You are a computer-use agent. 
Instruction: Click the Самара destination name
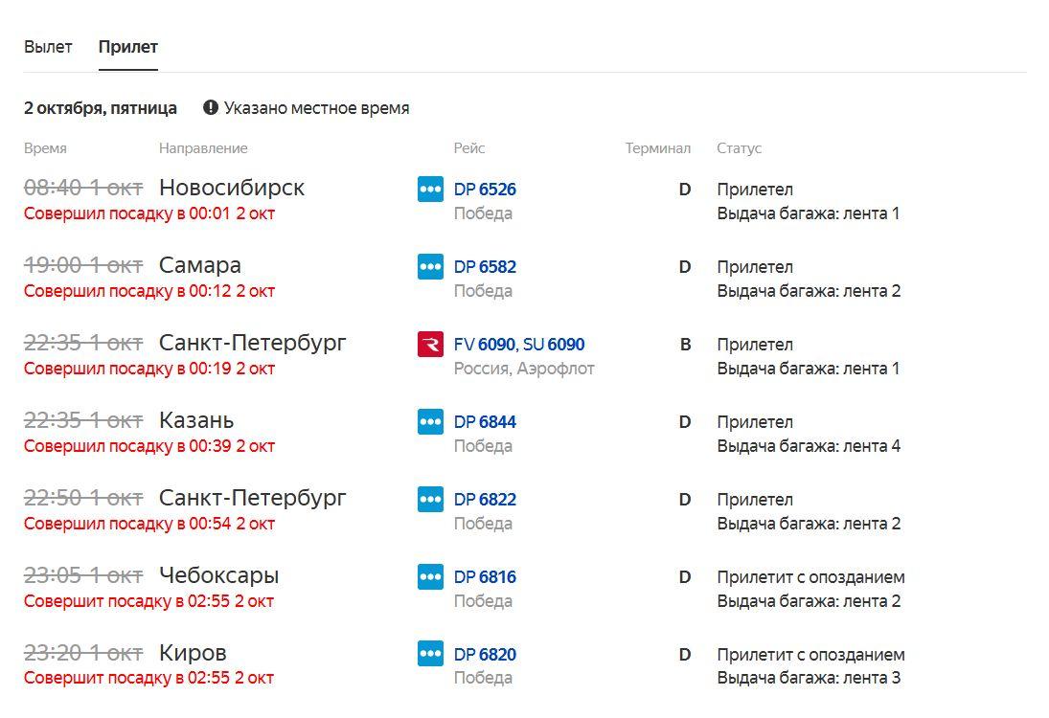pyautogui.click(x=200, y=265)
